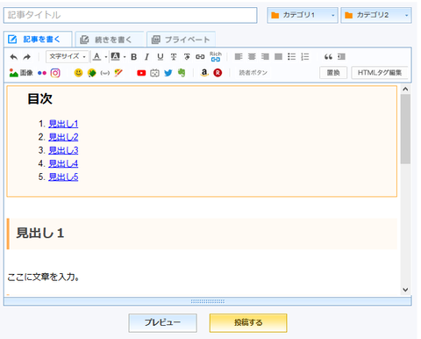The image size is (421, 339).
Task: Click the indent icon
Action: point(341,57)
